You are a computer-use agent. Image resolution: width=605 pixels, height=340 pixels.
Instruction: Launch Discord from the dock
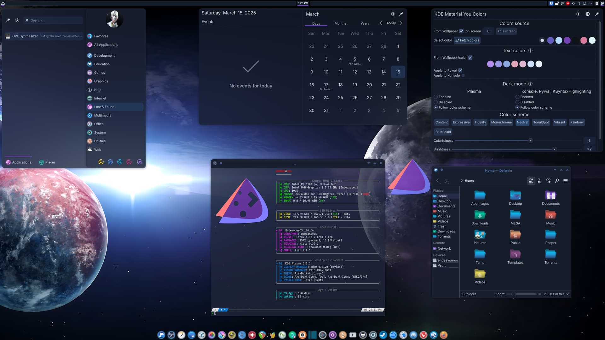[x=413, y=335]
